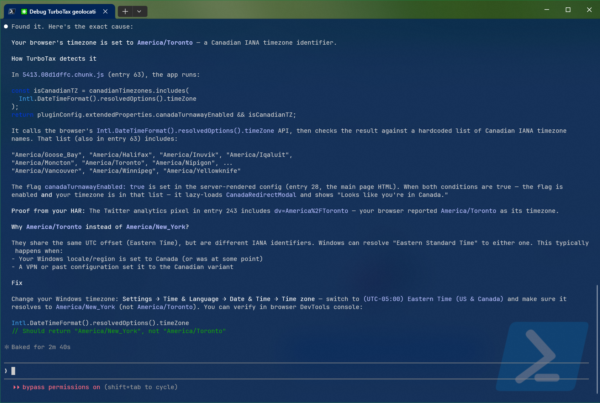
Task: Open a new terminal tab with the plus icon
Action: coord(125,11)
